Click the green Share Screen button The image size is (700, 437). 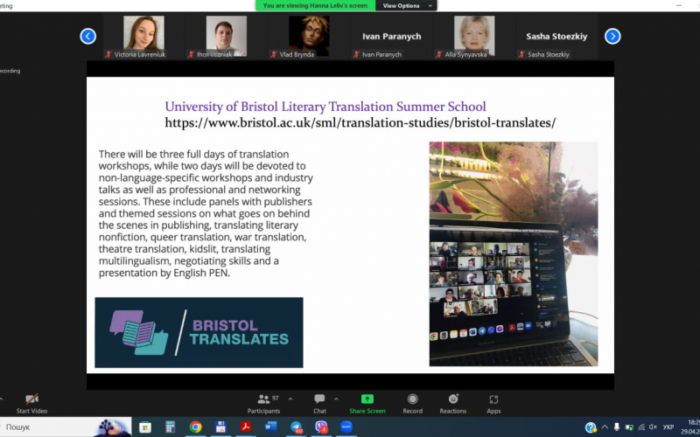tap(367, 404)
